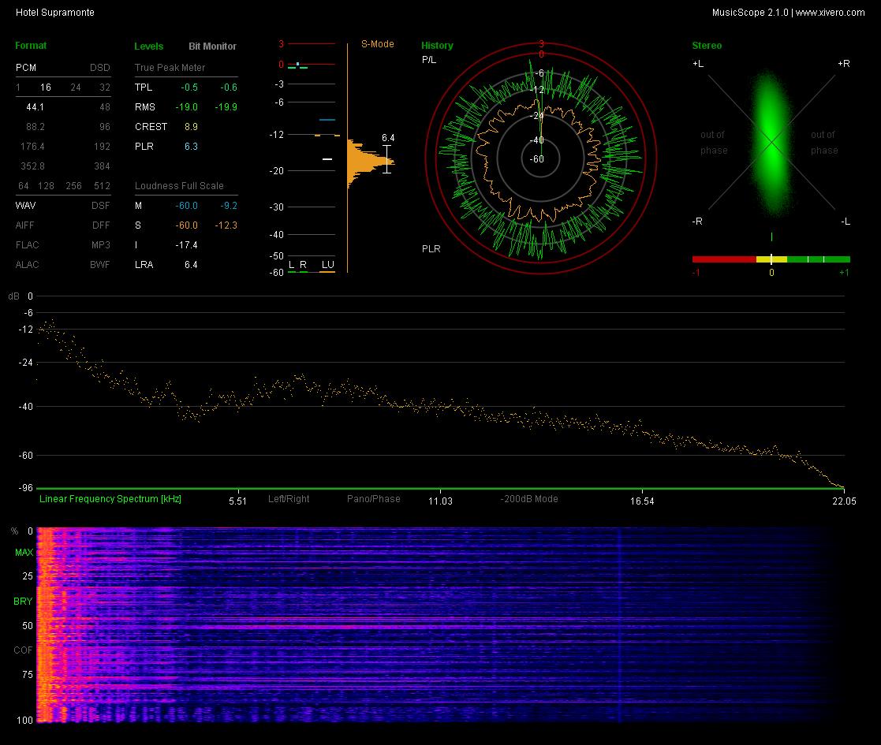
Task: Select the COF spectrogram option
Action: tap(23, 650)
